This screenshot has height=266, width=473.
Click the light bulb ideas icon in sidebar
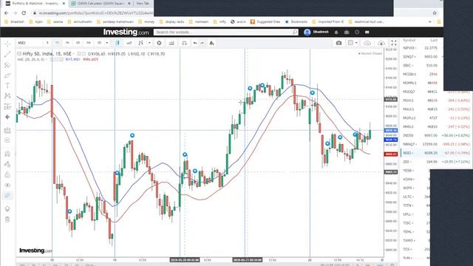pyautogui.click(x=7, y=208)
